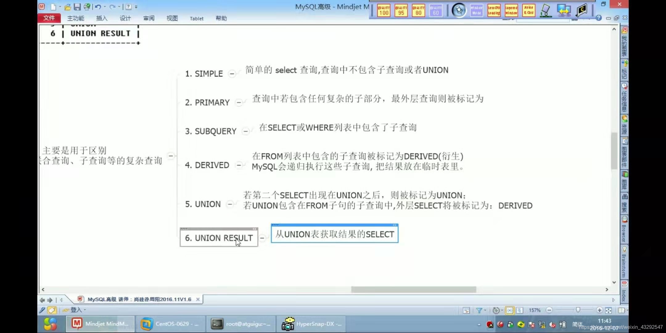Open the 文件 menu
666x333 pixels.
[x=49, y=18]
